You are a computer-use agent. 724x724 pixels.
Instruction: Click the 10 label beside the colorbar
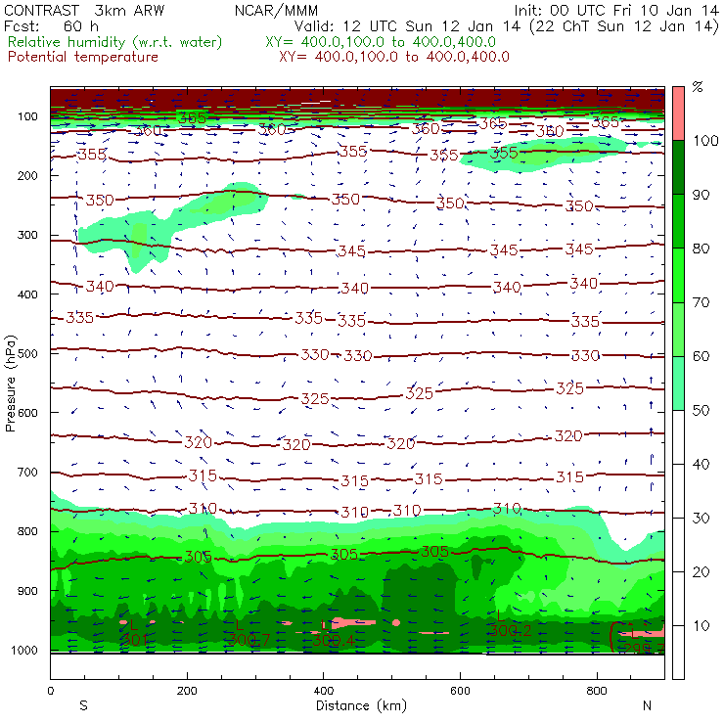701,625
